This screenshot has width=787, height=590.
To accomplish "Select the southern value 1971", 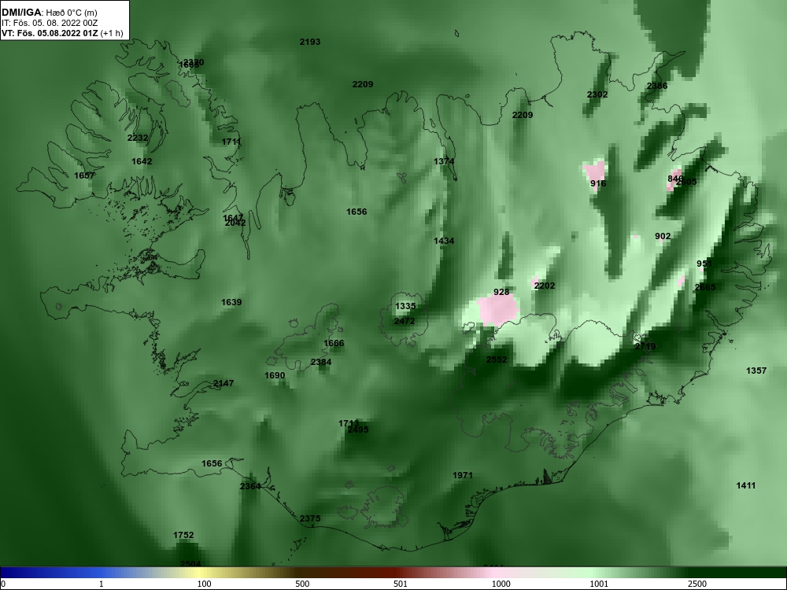I will [462, 475].
